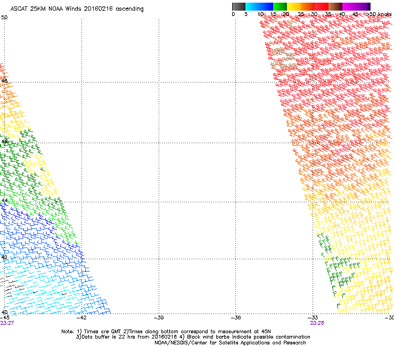Click latitude label '50' on the map axis
Image resolution: width=394 pixels, height=346 pixels.
click(x=4, y=18)
